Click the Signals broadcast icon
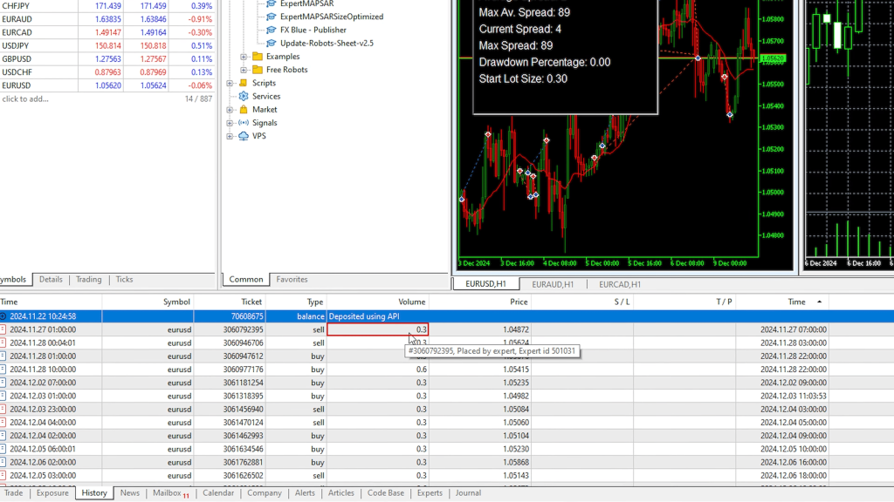This screenshot has width=894, height=502. point(244,123)
